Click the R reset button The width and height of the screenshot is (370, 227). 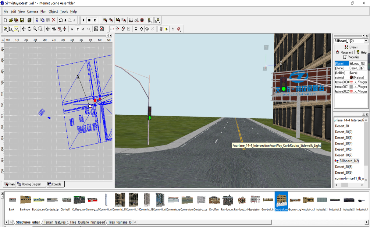(x=95, y=20)
